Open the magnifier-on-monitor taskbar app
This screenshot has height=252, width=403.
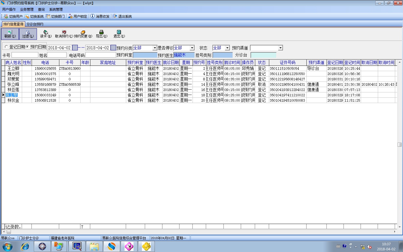point(77,246)
